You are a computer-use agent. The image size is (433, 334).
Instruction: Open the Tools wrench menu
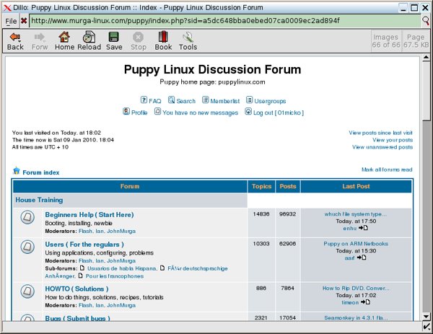point(188,41)
